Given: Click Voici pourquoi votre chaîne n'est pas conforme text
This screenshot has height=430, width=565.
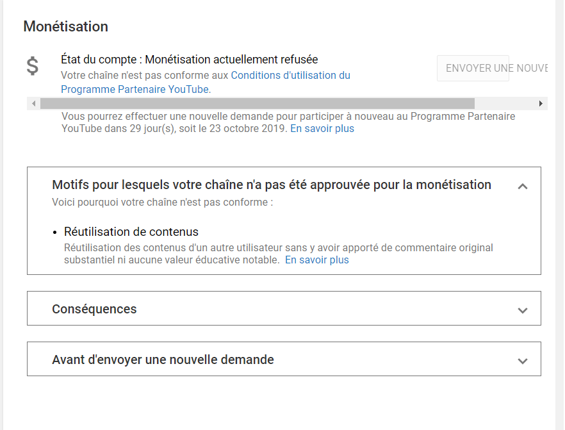Looking at the screenshot, I should pyautogui.click(x=163, y=203).
